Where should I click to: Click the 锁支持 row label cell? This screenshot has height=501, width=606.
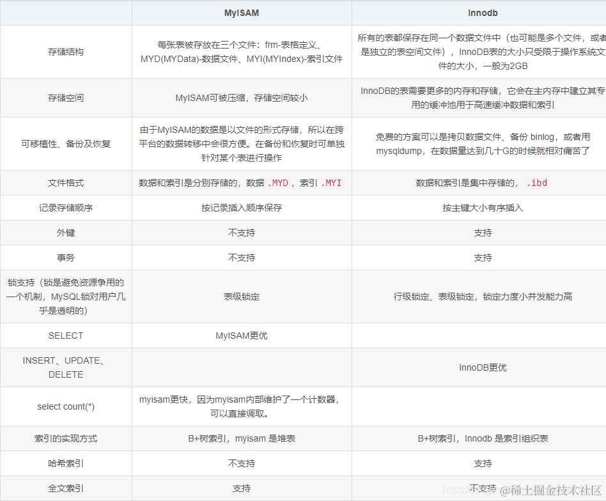66,297
